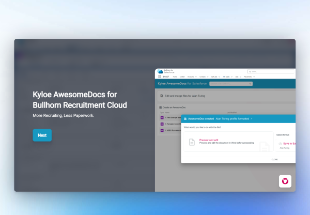Click the 'Last Modified' column header
This screenshot has width=310, height=215.
(x=231, y=113)
